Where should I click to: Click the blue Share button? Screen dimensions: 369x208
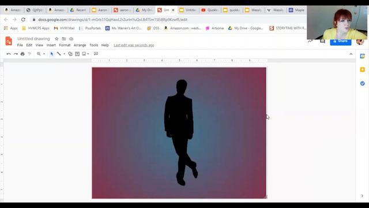tap(341, 42)
